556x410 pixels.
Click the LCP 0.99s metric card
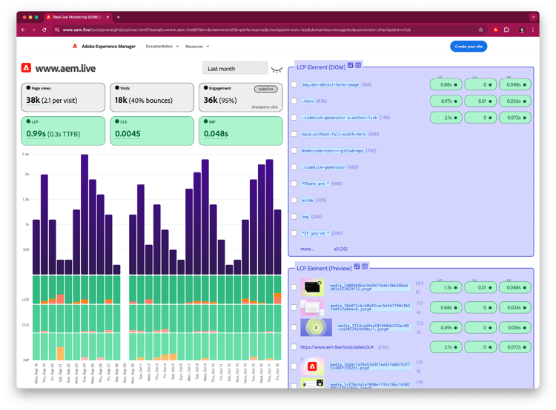(63, 131)
